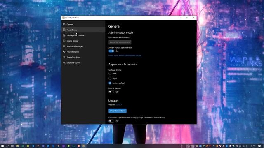Screen dimensions: 264x148
Task: Go to Keyboard Manager settings
Action: (83, 46)
